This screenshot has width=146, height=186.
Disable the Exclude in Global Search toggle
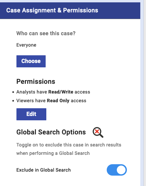(117, 170)
